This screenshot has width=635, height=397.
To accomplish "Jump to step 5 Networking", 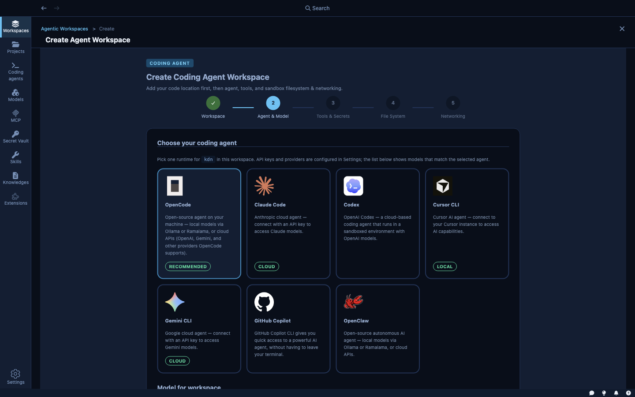I will (453, 103).
